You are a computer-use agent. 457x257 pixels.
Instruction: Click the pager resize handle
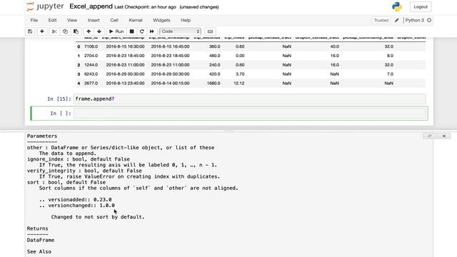(228, 130)
